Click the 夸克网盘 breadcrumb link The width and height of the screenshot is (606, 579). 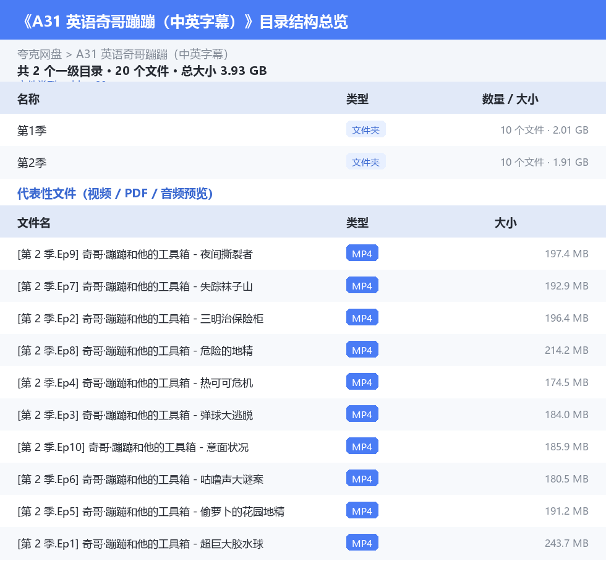[x=40, y=54]
